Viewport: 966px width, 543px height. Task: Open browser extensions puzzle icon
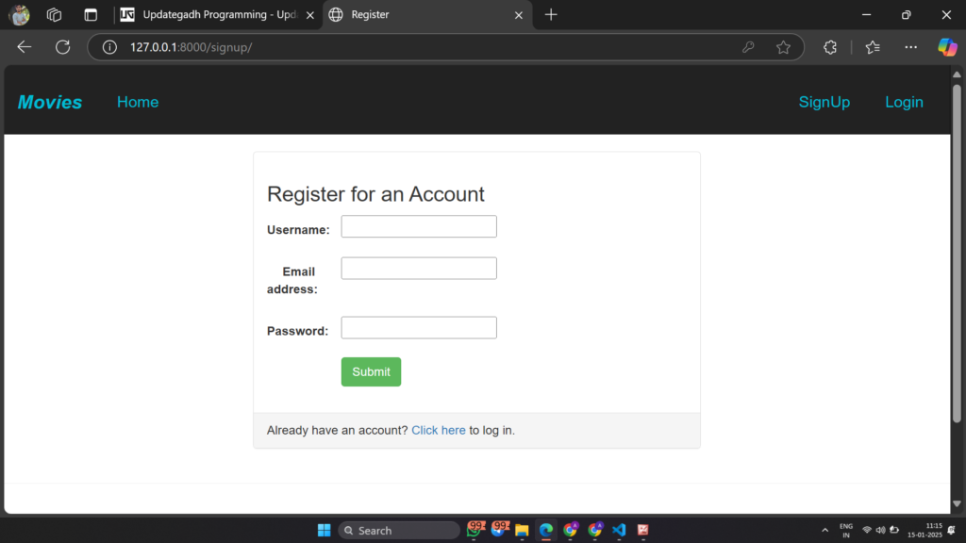point(830,47)
